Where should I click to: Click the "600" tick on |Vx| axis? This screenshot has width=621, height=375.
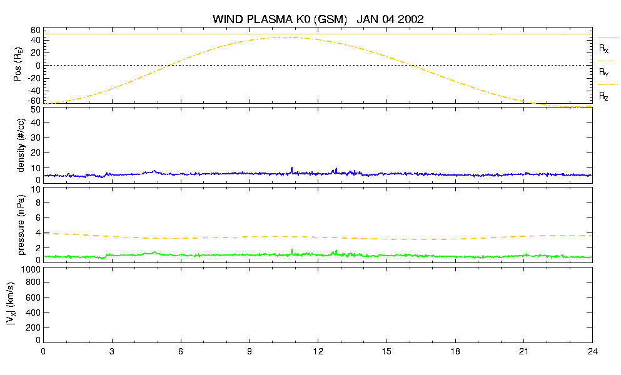[x=33, y=297]
